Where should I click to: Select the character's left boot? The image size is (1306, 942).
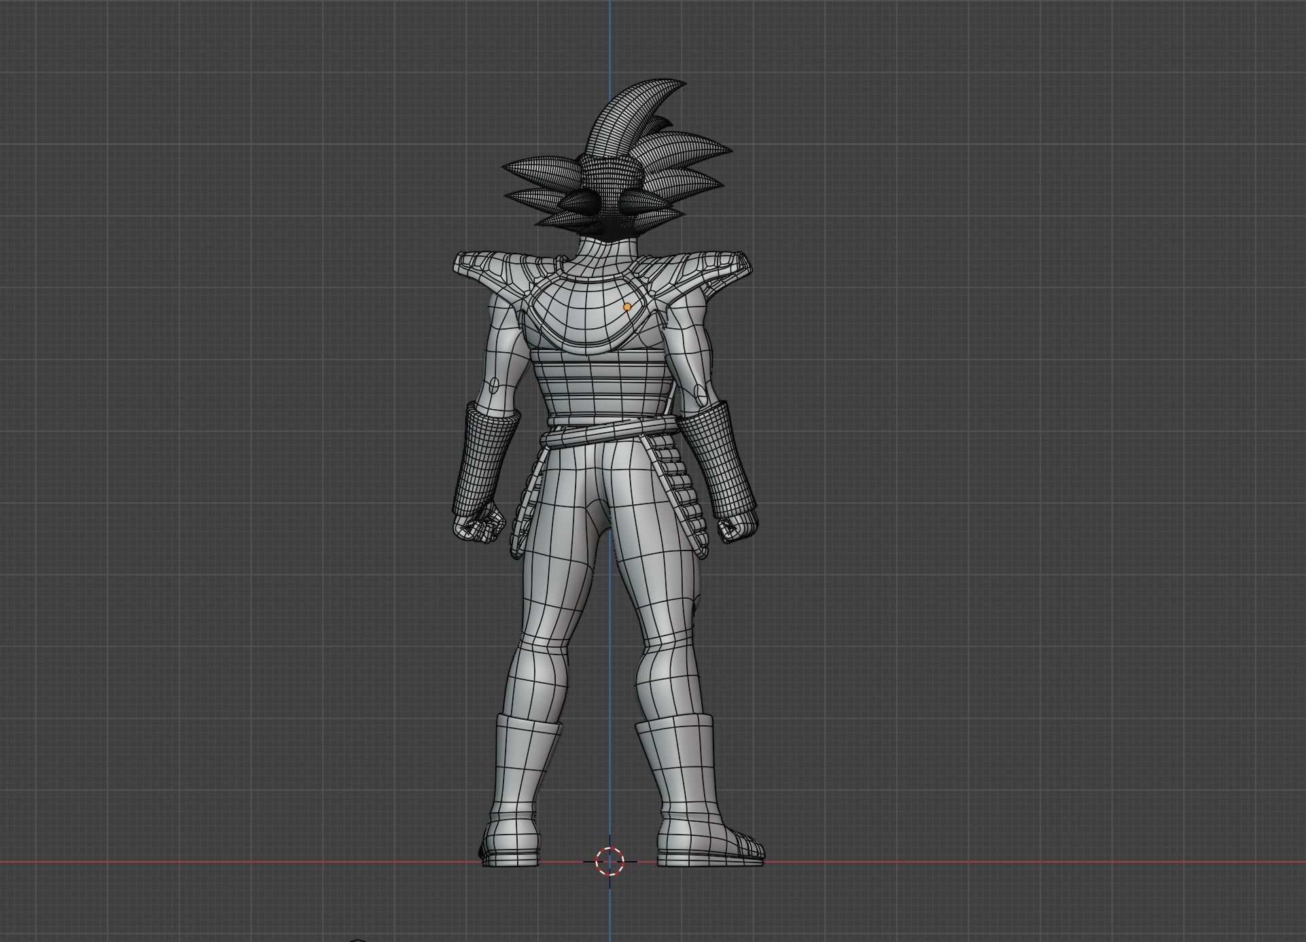coord(519,788)
